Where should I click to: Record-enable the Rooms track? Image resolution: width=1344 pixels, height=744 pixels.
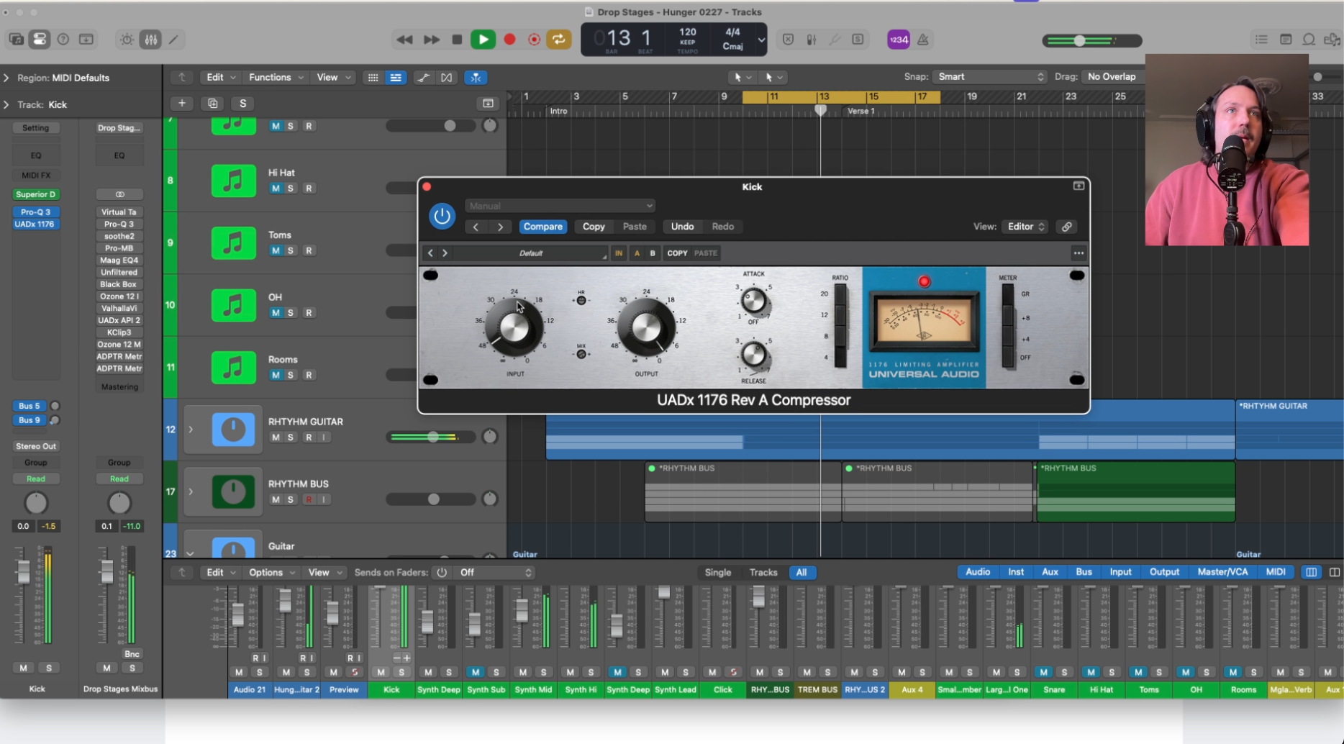[309, 375]
